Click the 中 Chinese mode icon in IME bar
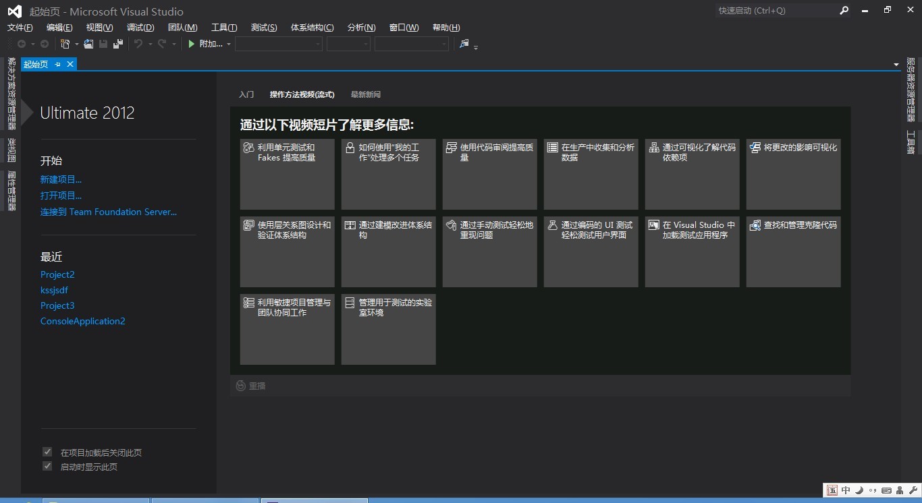The image size is (922, 503). 846,490
